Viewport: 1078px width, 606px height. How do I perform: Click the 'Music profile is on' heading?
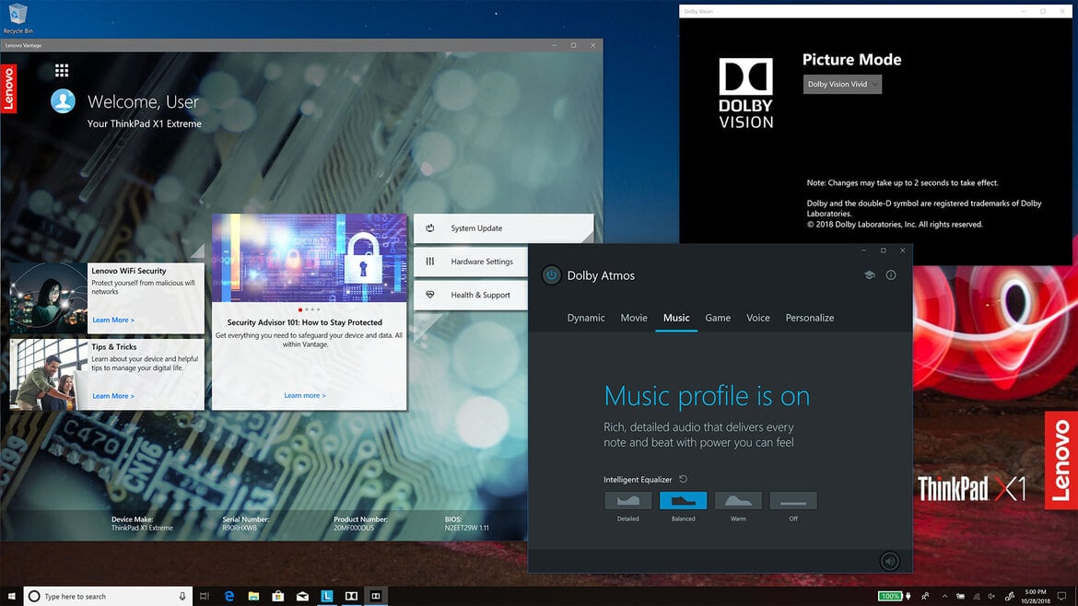click(x=707, y=396)
